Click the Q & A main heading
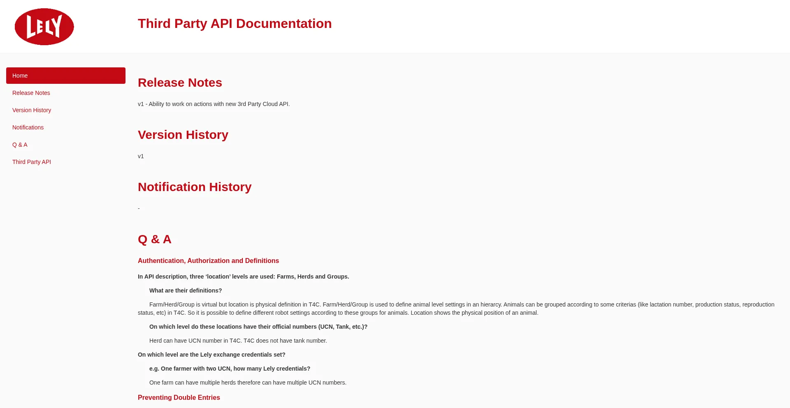 pos(155,239)
